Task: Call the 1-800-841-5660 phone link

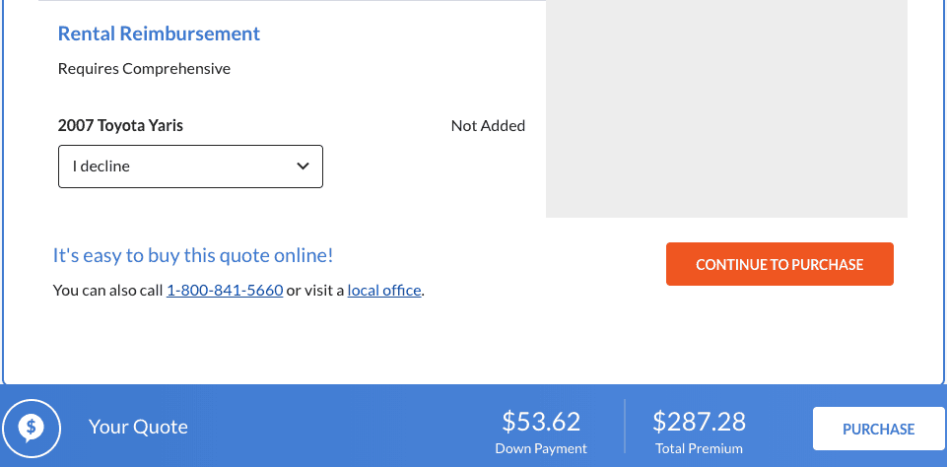Action: (225, 291)
